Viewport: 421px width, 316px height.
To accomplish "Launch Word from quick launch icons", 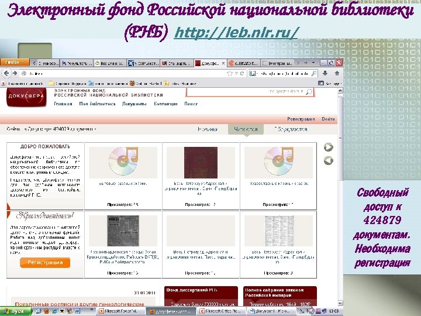I will (x=77, y=311).
